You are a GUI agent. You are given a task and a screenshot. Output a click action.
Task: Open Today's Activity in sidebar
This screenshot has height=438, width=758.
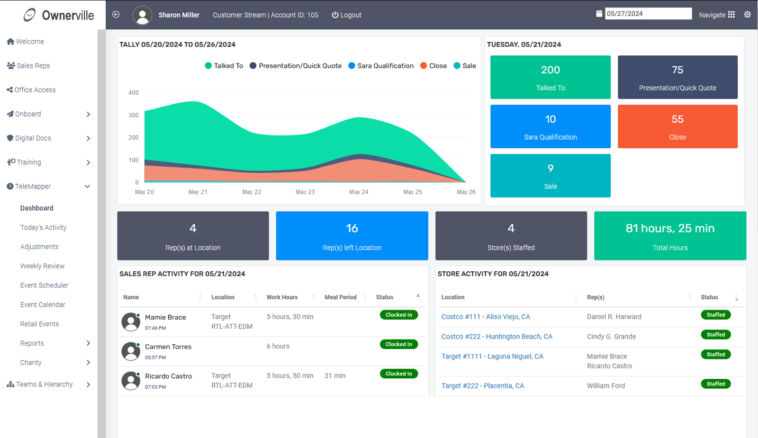click(44, 227)
